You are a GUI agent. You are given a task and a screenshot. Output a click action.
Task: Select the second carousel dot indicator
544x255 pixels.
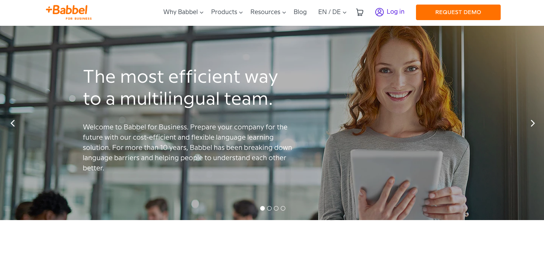pos(269,208)
